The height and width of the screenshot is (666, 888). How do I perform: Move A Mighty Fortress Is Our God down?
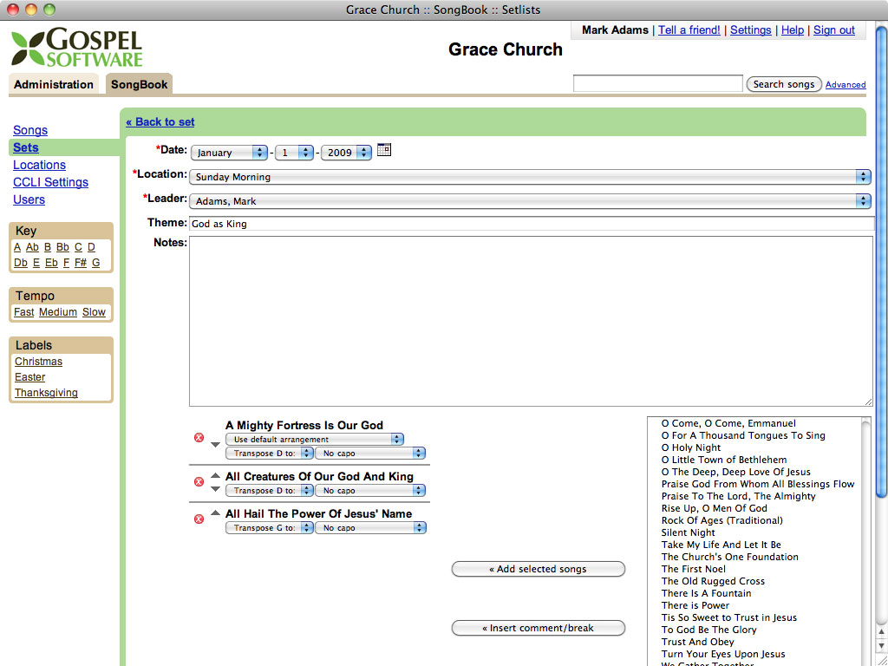(x=215, y=445)
